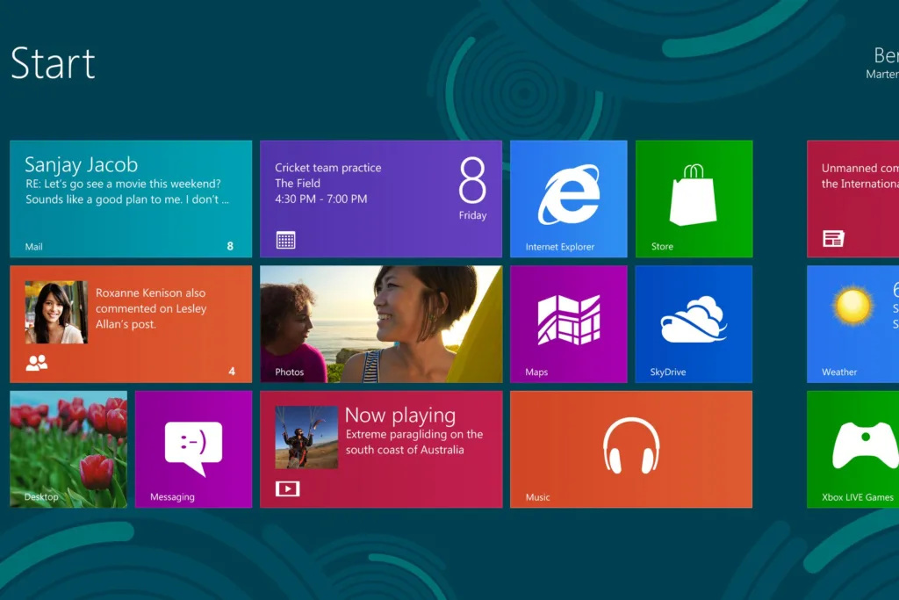
Task: Click the 'Messaging' tile label
Action: [x=172, y=496]
